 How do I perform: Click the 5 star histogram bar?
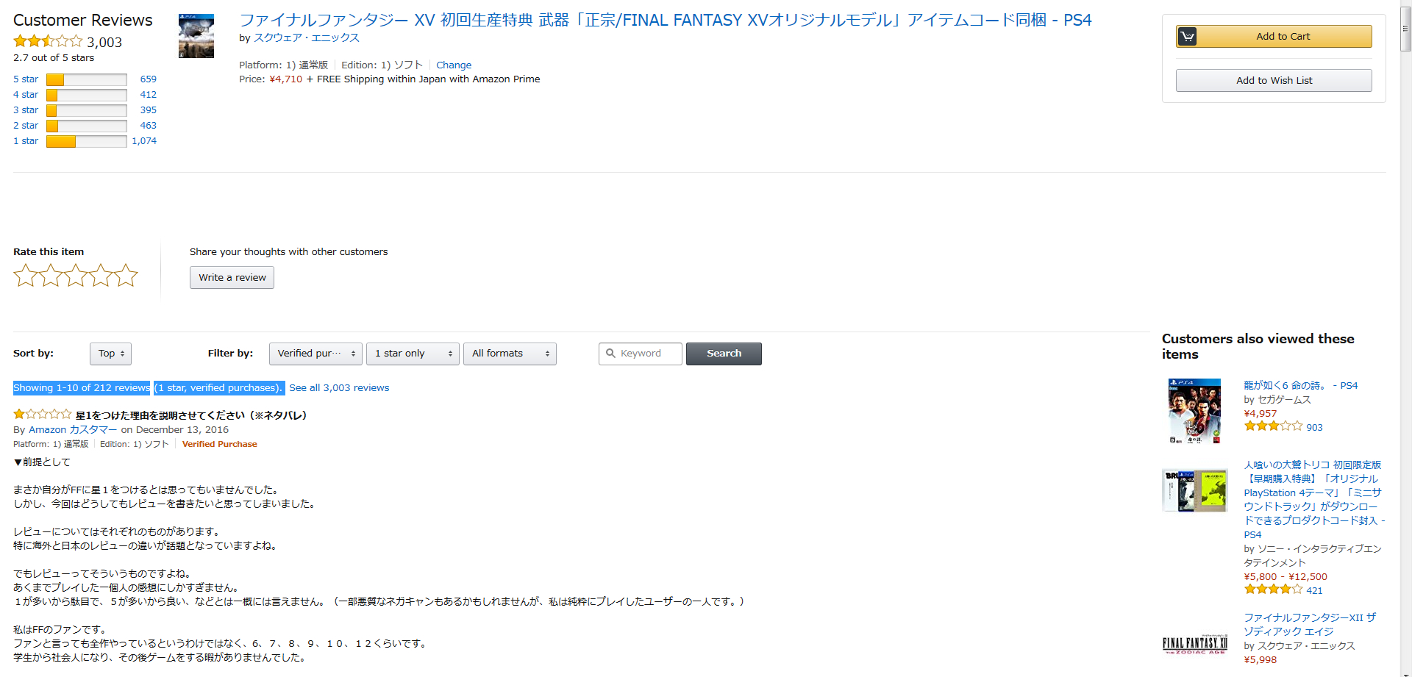click(x=87, y=79)
